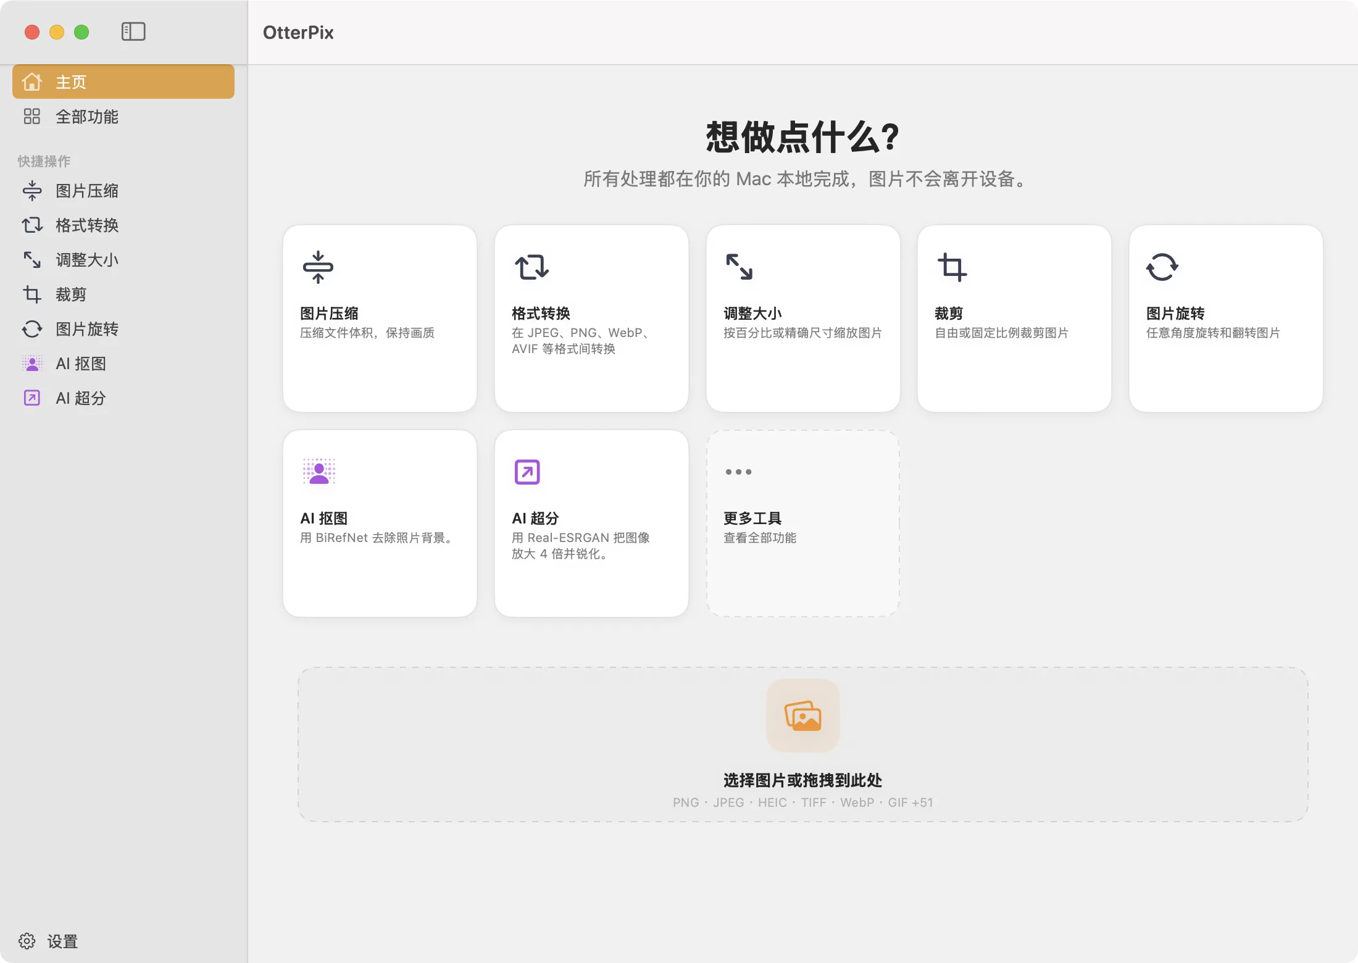
Task: Open 格式转换 label in the sidebar
Action: (87, 225)
